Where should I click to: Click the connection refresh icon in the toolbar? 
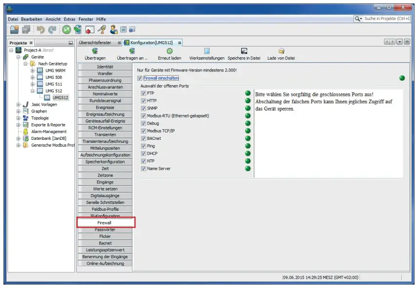coord(66,29)
